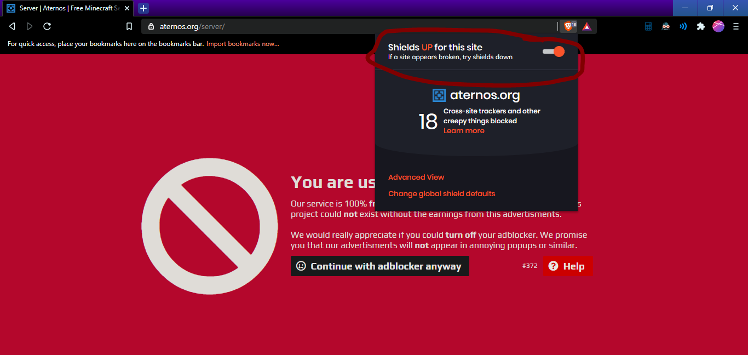Click the #372 error code text
748x355 pixels.
[x=530, y=266]
